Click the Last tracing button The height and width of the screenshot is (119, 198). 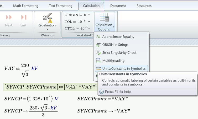tap(23, 20)
